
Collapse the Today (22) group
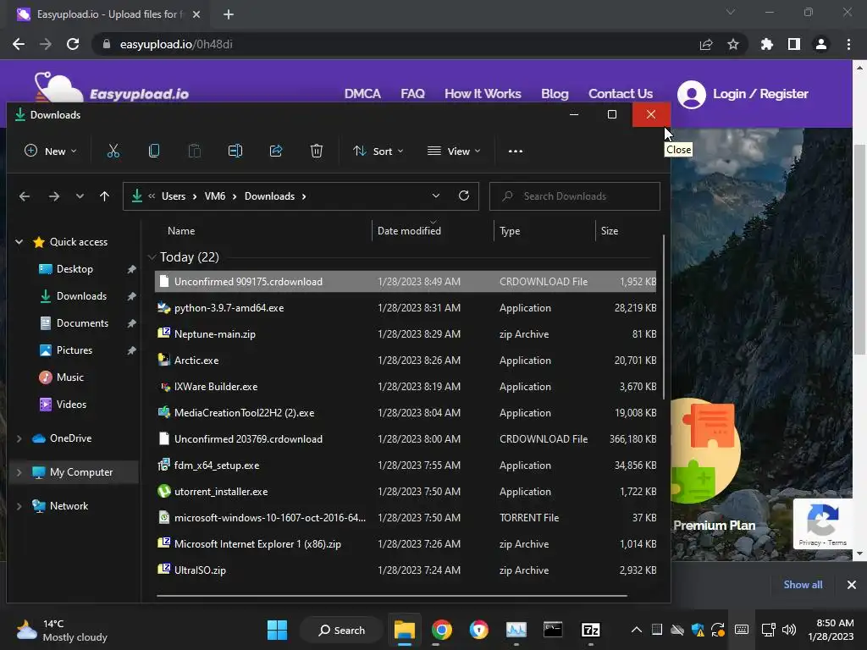(x=152, y=257)
